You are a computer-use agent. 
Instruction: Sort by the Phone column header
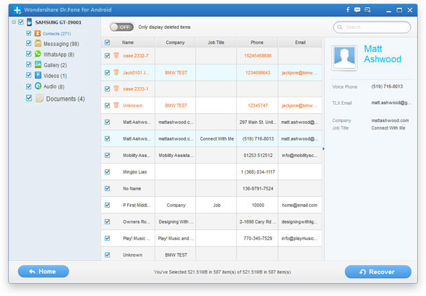tap(256, 42)
